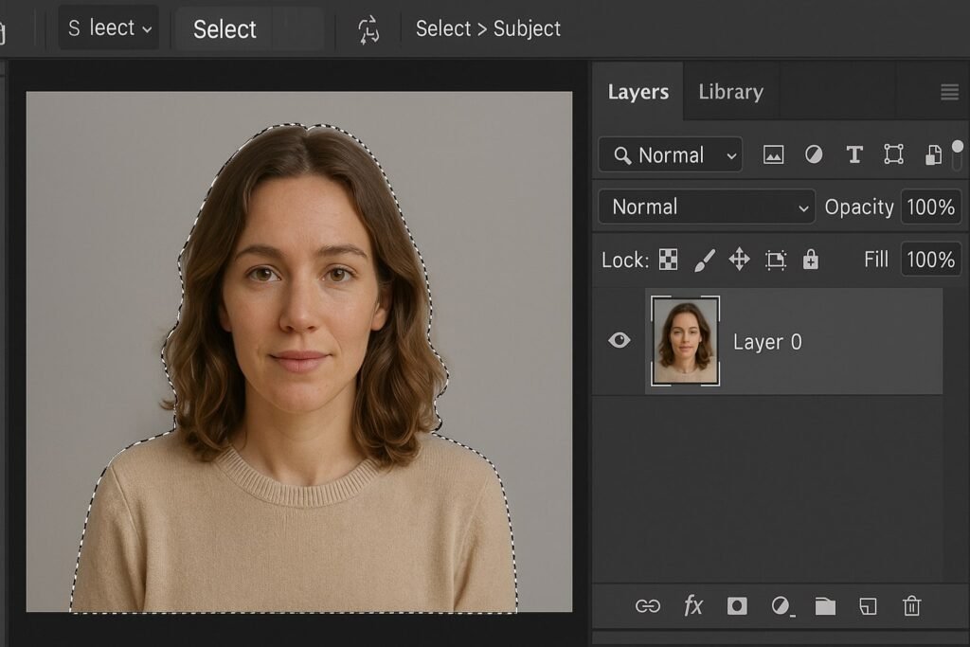
Task: Click the portrait image on the canvas
Action: click(x=298, y=352)
